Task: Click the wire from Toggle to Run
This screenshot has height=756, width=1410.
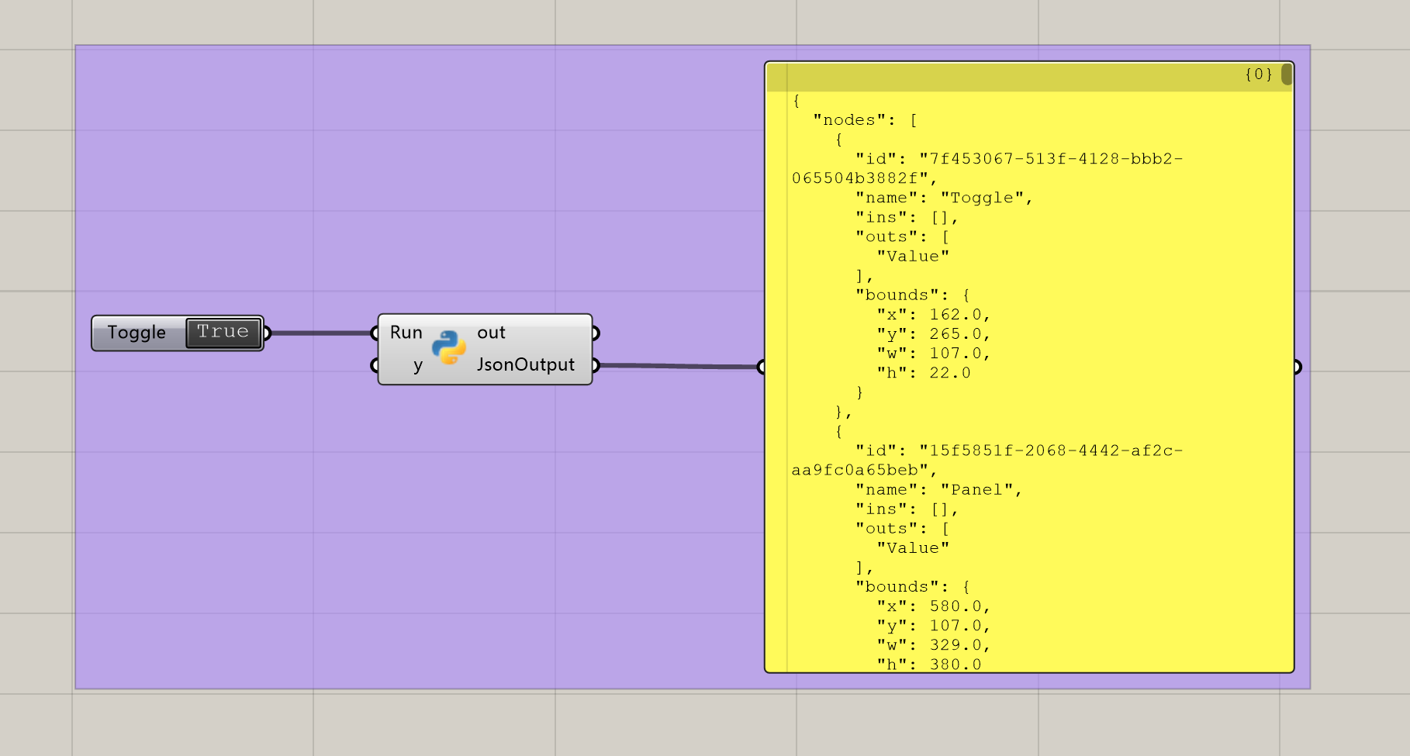Action: coord(320,333)
